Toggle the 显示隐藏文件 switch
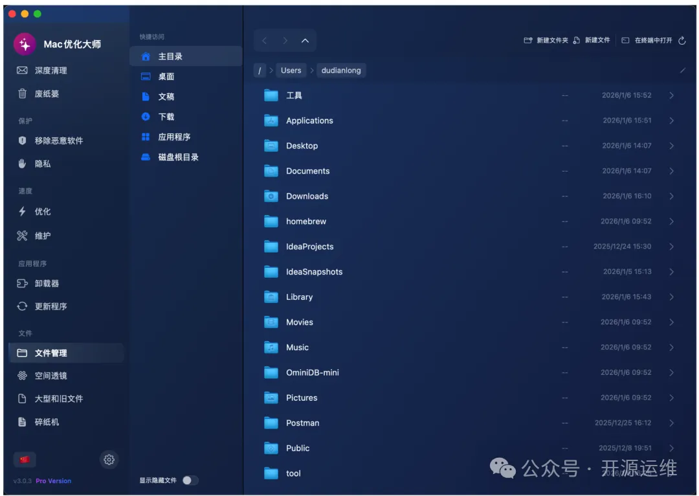This screenshot has height=496, width=699. click(189, 480)
